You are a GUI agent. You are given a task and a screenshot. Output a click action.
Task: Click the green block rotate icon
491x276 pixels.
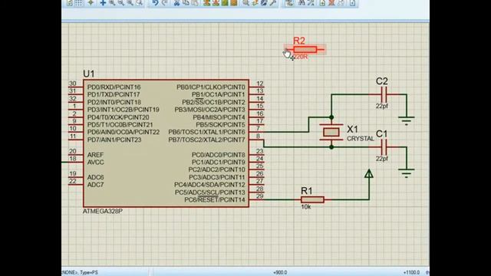[225, 3]
